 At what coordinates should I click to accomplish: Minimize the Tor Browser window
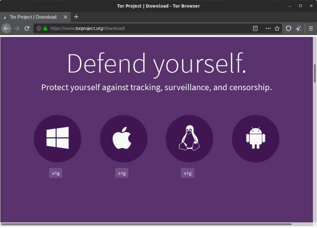290,6
